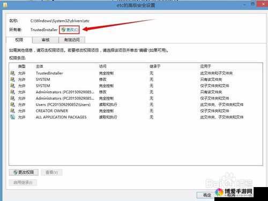
Task: Sort by the 类型 column header
Action: coord(22,66)
